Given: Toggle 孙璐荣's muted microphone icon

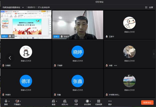Looking at the screenshot, I should (3, 65).
